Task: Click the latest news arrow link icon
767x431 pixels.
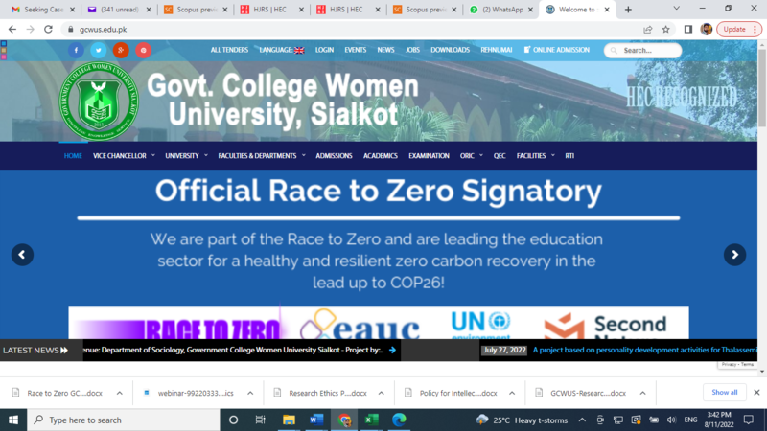Action: pos(392,350)
